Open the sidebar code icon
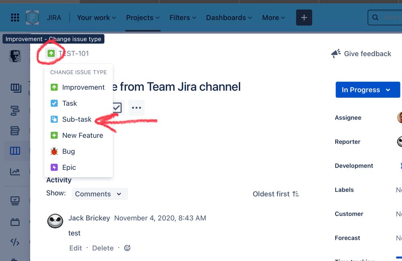The image size is (402, 261). pyautogui.click(x=15, y=242)
